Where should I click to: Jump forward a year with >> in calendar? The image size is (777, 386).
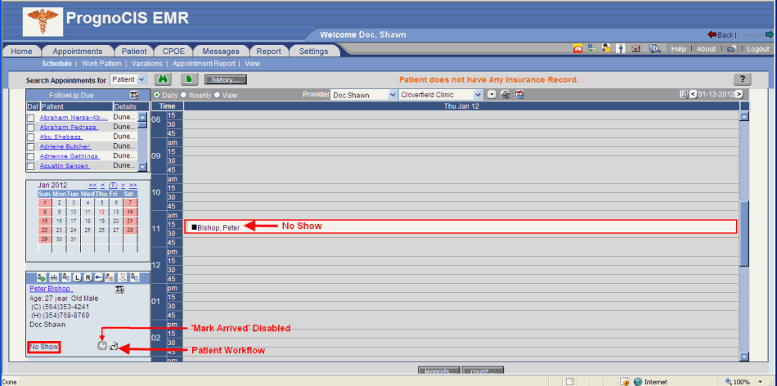click(132, 186)
